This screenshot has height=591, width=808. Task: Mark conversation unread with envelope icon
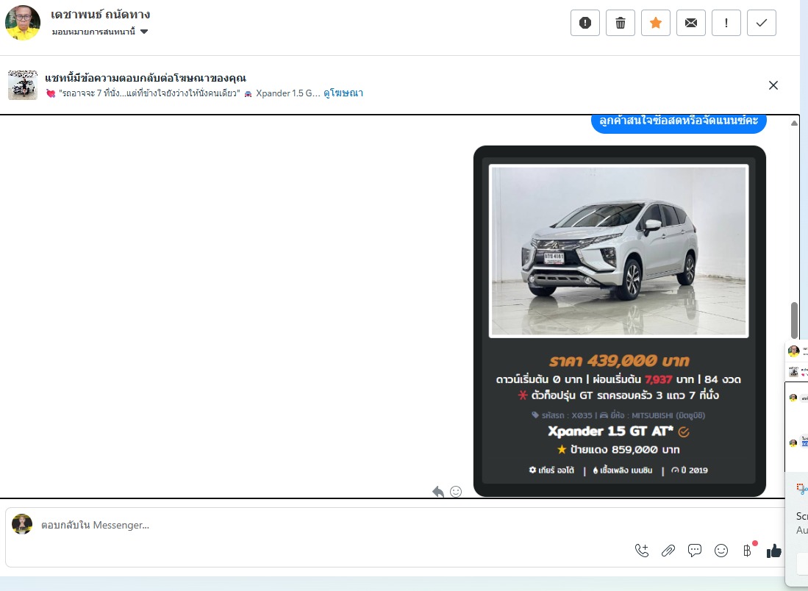691,23
